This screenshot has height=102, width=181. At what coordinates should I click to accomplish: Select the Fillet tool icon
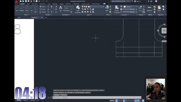point(51,9)
